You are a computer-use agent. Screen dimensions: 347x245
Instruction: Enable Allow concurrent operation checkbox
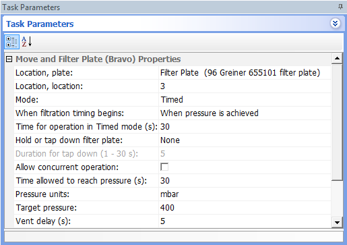pos(164,167)
